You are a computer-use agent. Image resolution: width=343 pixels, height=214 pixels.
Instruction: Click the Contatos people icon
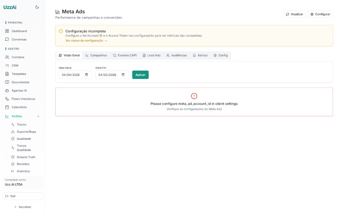pyautogui.click(x=7, y=57)
